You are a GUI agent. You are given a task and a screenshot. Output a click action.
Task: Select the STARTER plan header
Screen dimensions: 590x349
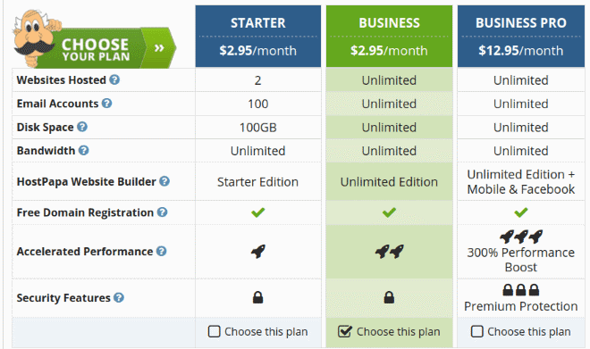click(x=258, y=36)
